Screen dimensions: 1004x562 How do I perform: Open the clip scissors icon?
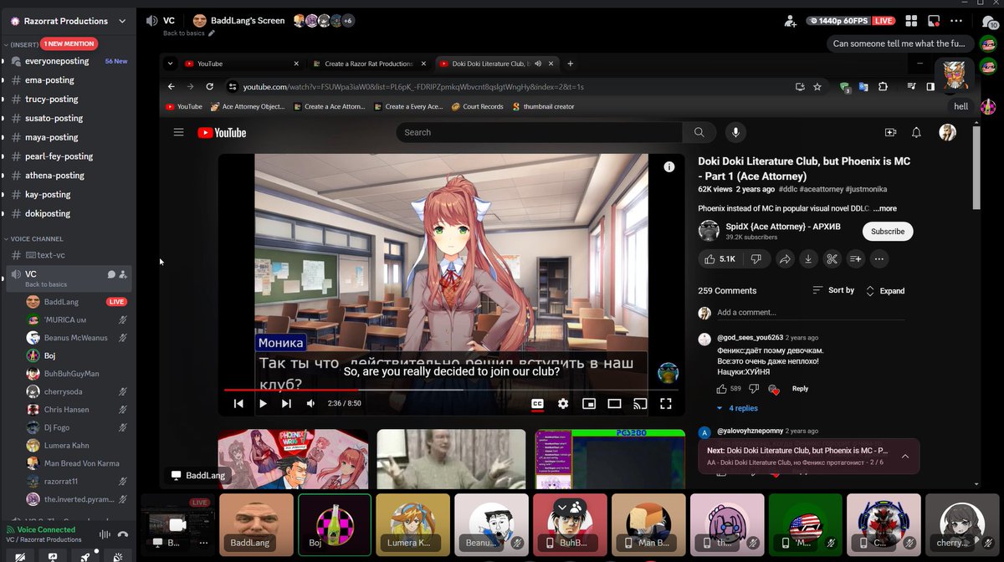click(832, 259)
